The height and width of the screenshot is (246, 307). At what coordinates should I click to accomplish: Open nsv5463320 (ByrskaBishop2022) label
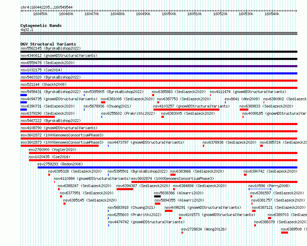coord(51,77)
